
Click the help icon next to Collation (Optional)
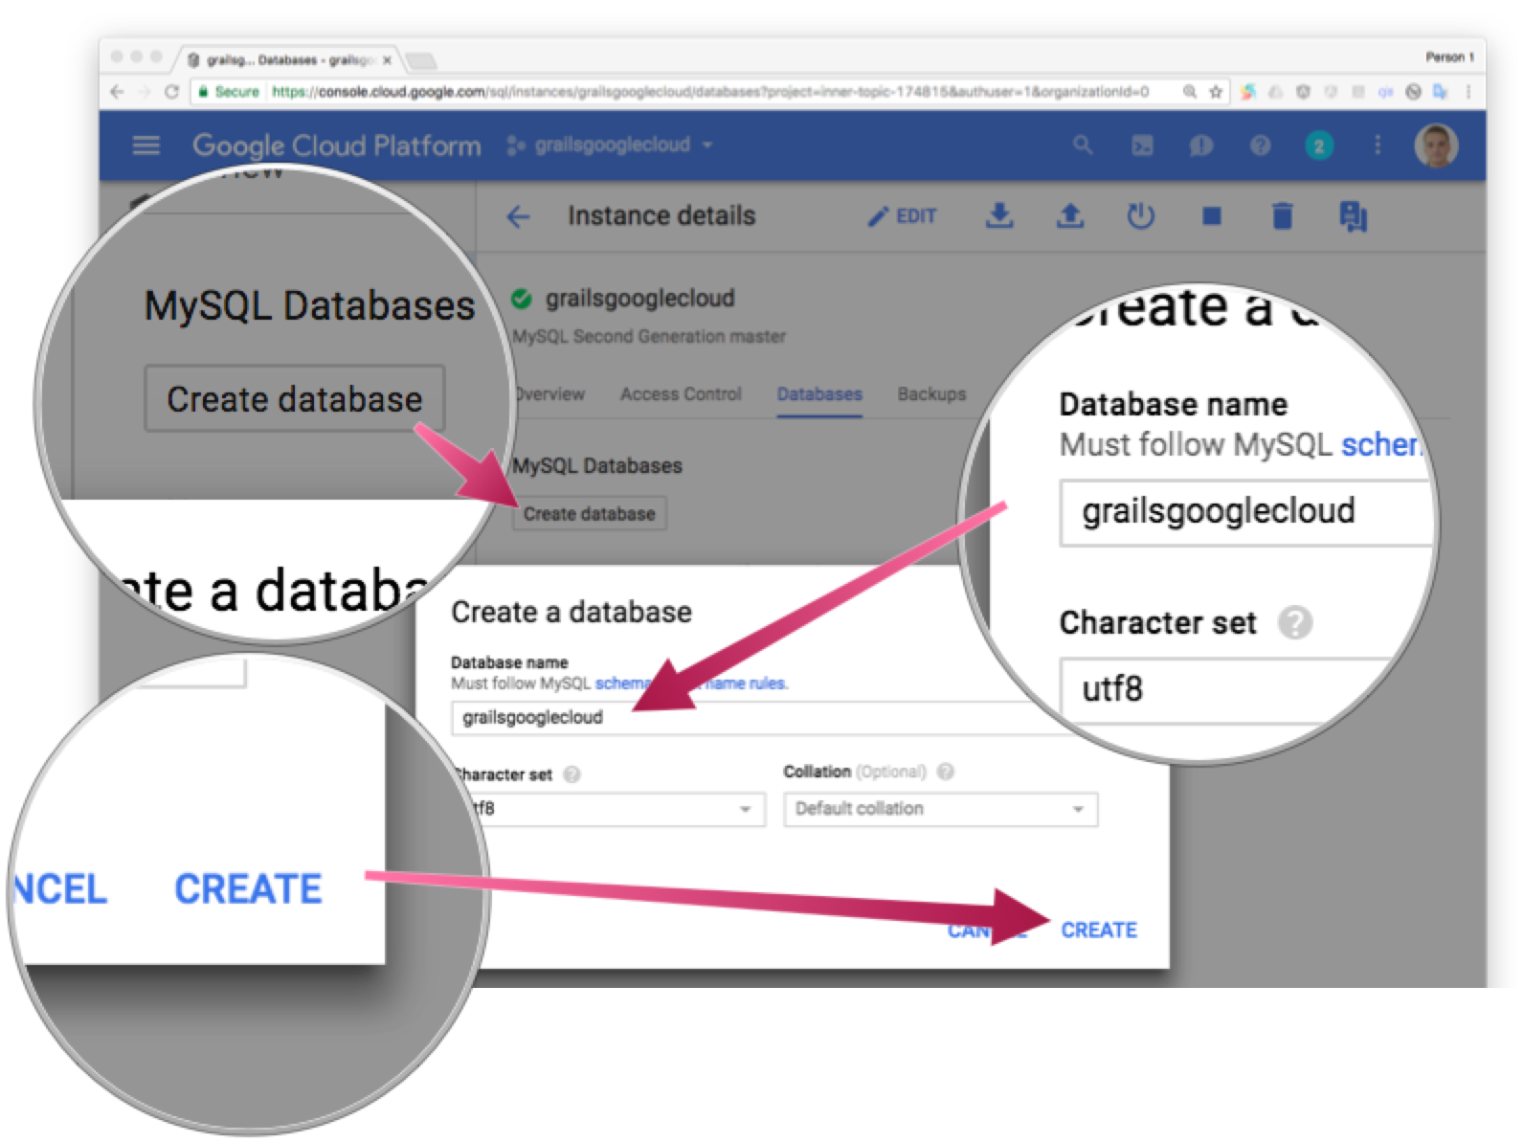pyautogui.click(x=946, y=772)
